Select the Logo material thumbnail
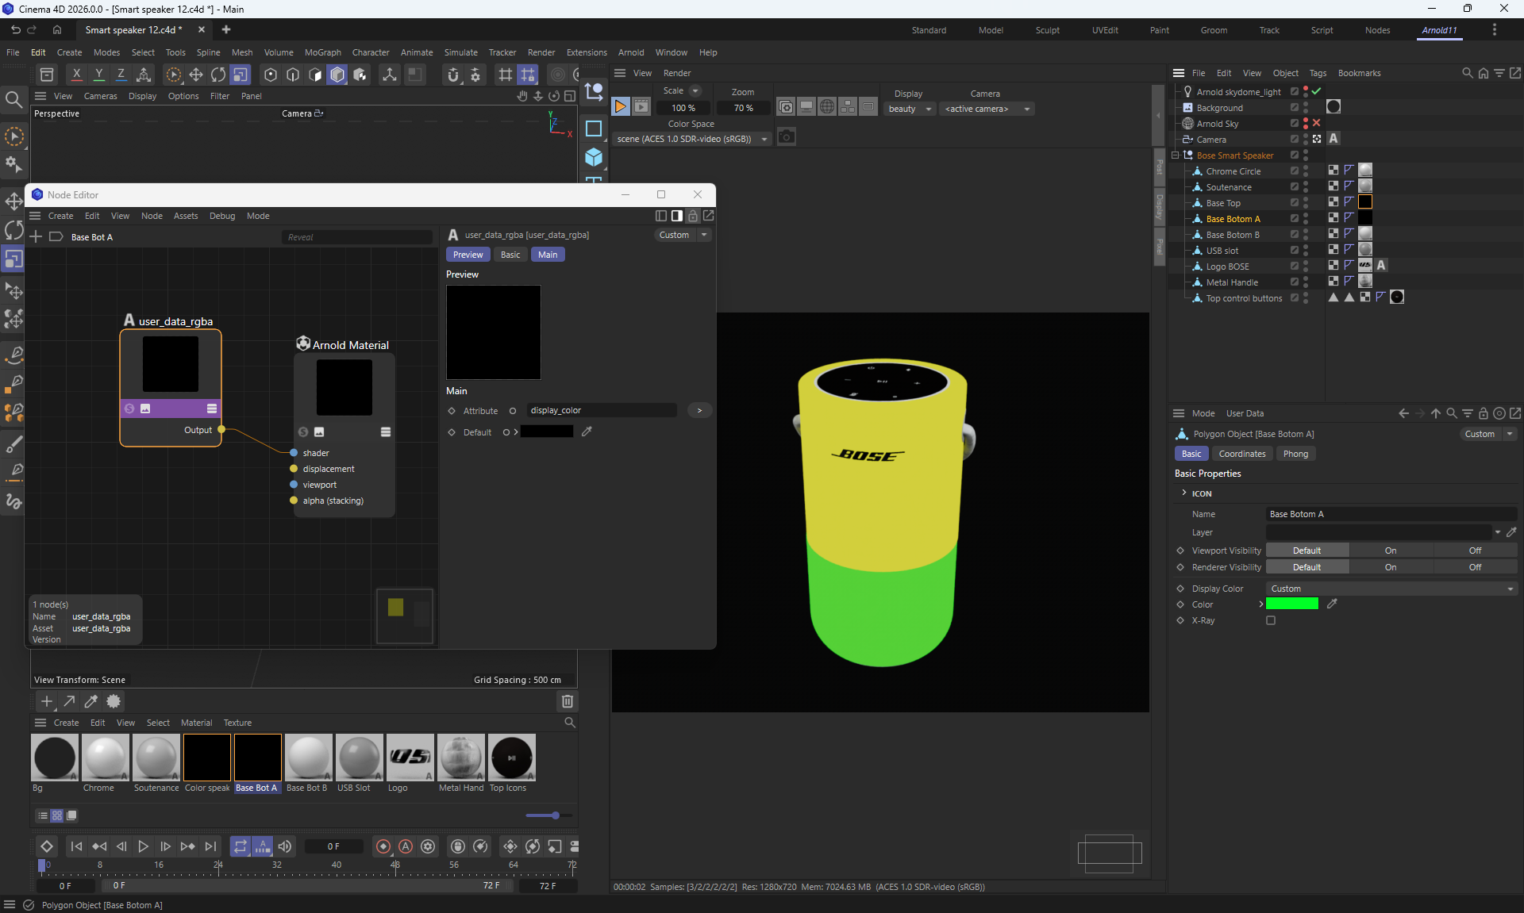Viewport: 1524px width, 913px height. click(x=410, y=758)
